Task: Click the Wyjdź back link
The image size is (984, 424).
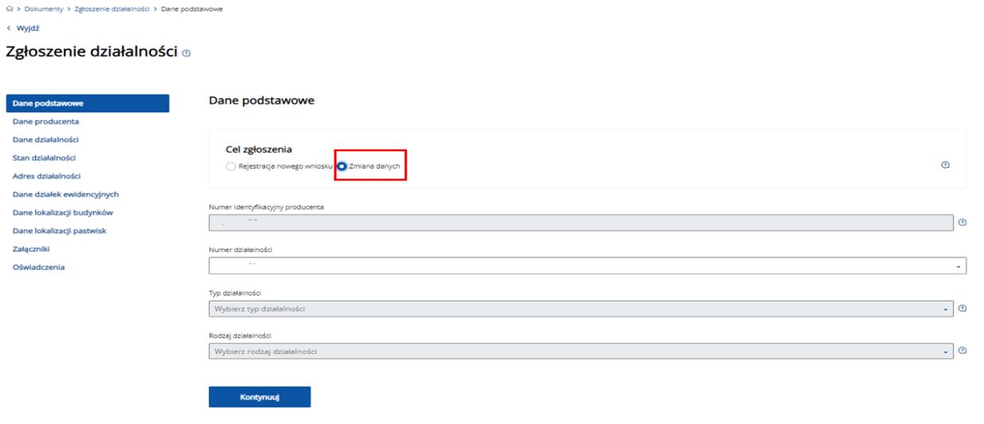Action: pyautogui.click(x=21, y=26)
